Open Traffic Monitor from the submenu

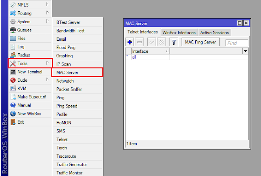coord(78,173)
